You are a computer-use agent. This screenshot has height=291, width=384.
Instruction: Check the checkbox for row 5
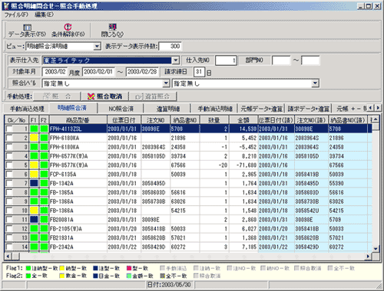pyautogui.click(x=9, y=165)
